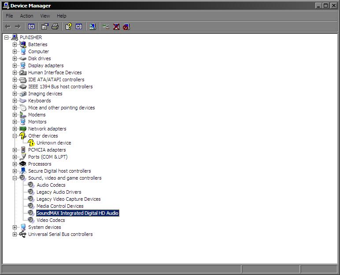Click the action pane toolbar icon next to Help
This screenshot has width=340, height=275.
[79, 27]
